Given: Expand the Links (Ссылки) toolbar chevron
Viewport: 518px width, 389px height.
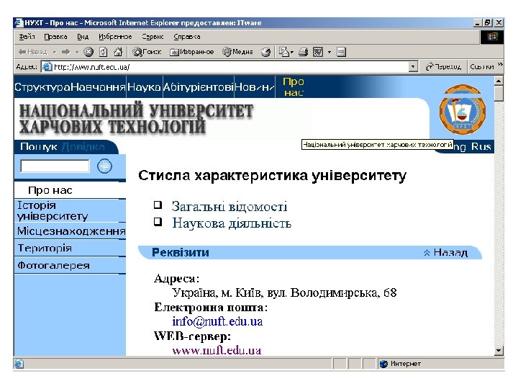Looking at the screenshot, I should [500, 65].
